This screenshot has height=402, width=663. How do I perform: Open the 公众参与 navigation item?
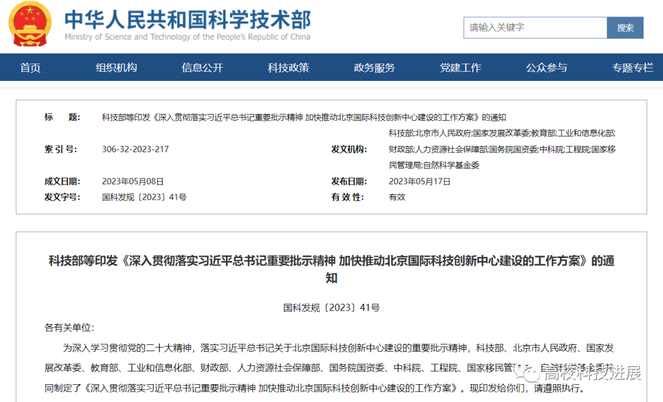click(x=546, y=67)
